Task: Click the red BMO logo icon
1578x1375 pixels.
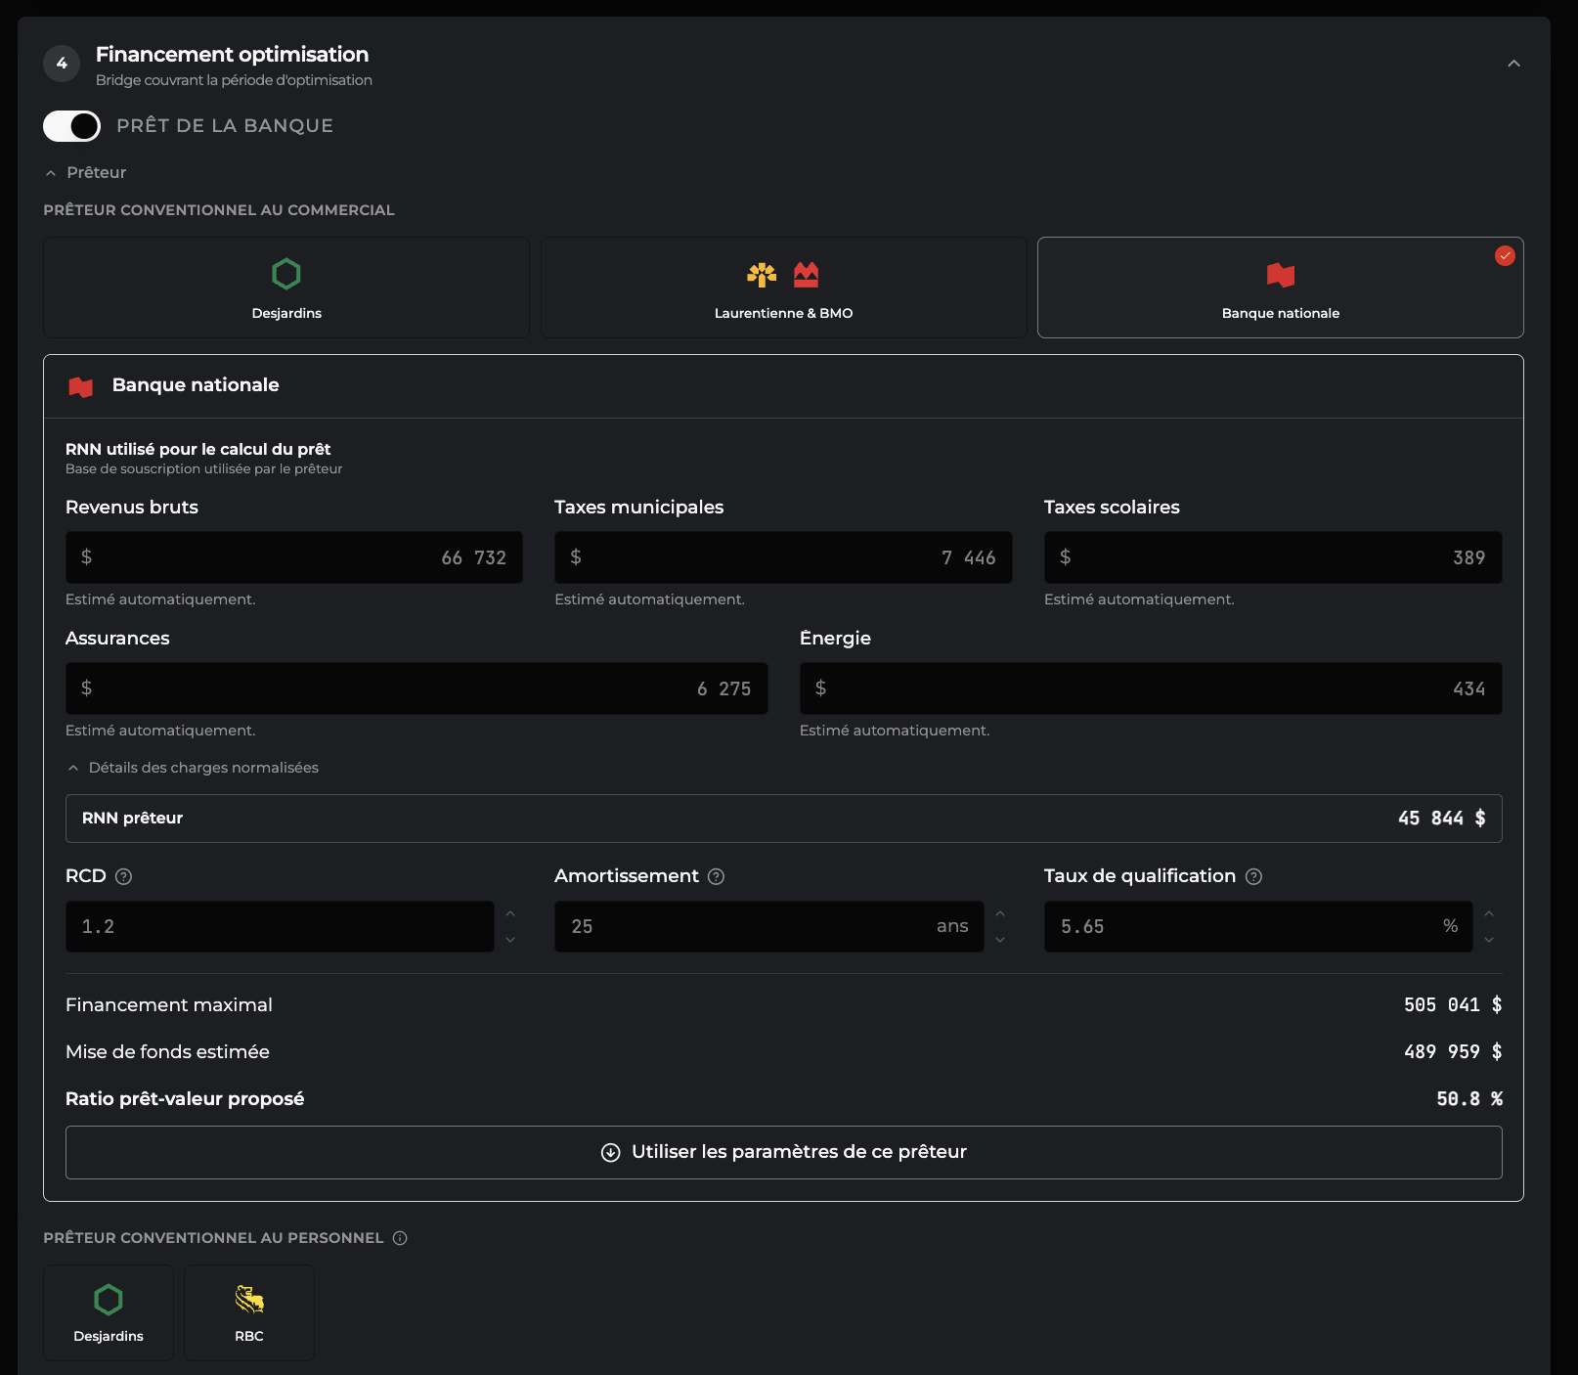Action: (806, 275)
